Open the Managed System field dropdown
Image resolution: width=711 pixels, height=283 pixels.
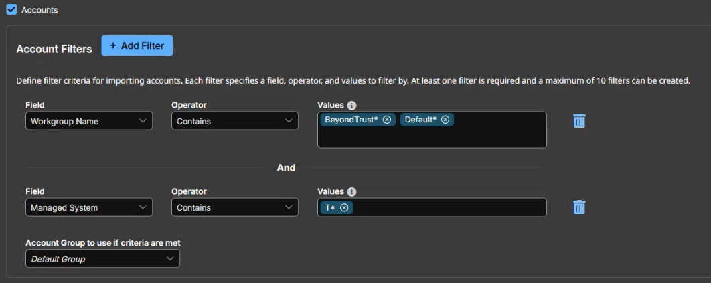[89, 207]
